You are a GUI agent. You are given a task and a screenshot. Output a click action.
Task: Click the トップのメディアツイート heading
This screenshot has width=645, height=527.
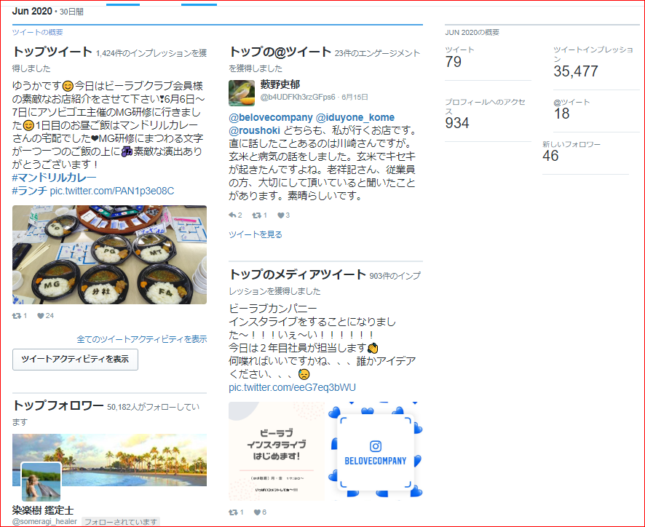pyautogui.click(x=298, y=274)
